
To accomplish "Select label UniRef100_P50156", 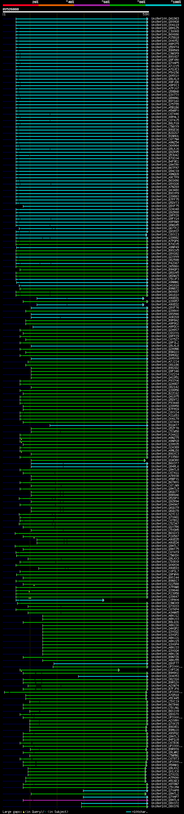I will 165,73.
